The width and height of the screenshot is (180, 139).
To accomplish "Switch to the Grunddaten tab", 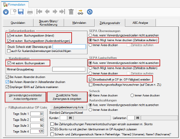I will pos(18,23).
